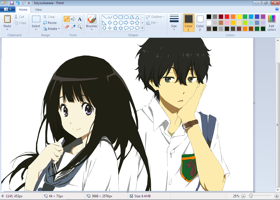Pick the red color swatch
This screenshot has width=280, height=200.
click(227, 17)
